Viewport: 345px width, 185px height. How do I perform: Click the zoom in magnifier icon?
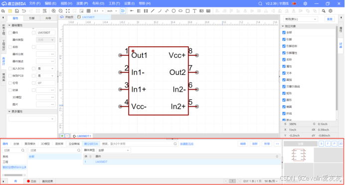click(x=53, y=11)
